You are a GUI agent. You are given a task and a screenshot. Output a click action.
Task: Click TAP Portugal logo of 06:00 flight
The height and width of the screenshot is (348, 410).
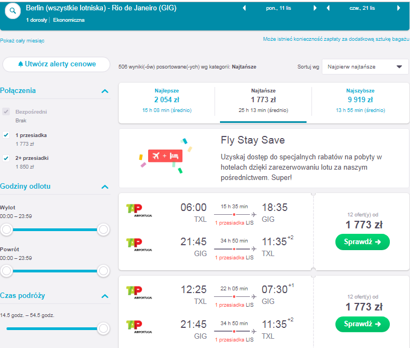139,210
